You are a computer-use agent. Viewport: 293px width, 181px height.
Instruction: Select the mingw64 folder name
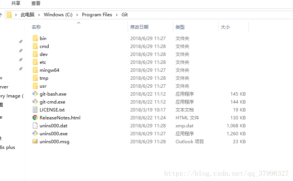49,70
